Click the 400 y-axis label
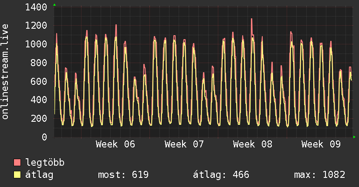Viewport: 359px width, 187px height. [39, 100]
